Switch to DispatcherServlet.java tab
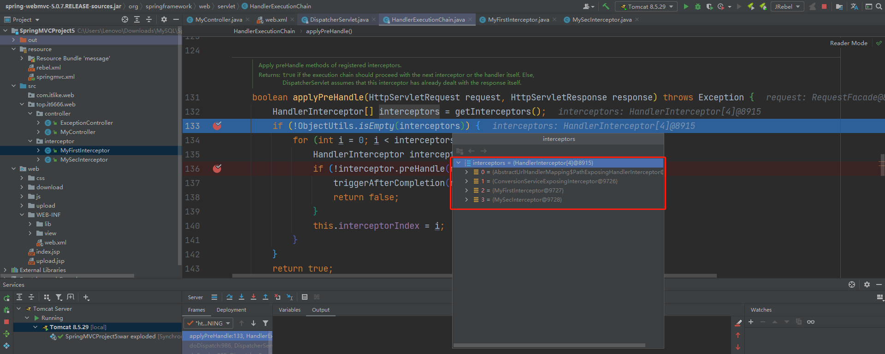The width and height of the screenshot is (885, 354). (339, 20)
